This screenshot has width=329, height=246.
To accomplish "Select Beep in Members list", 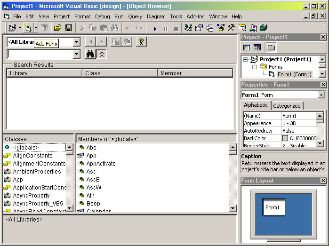I will [x=93, y=203].
